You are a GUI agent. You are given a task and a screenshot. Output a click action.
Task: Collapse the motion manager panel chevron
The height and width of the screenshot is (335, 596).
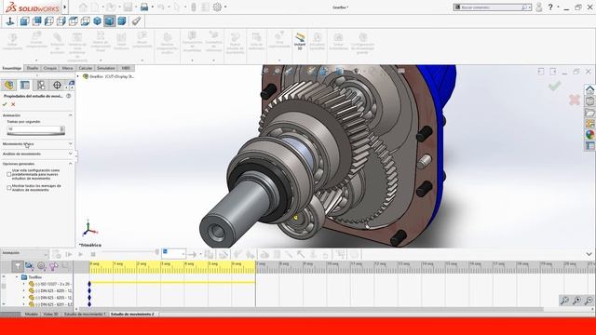[x=589, y=254]
